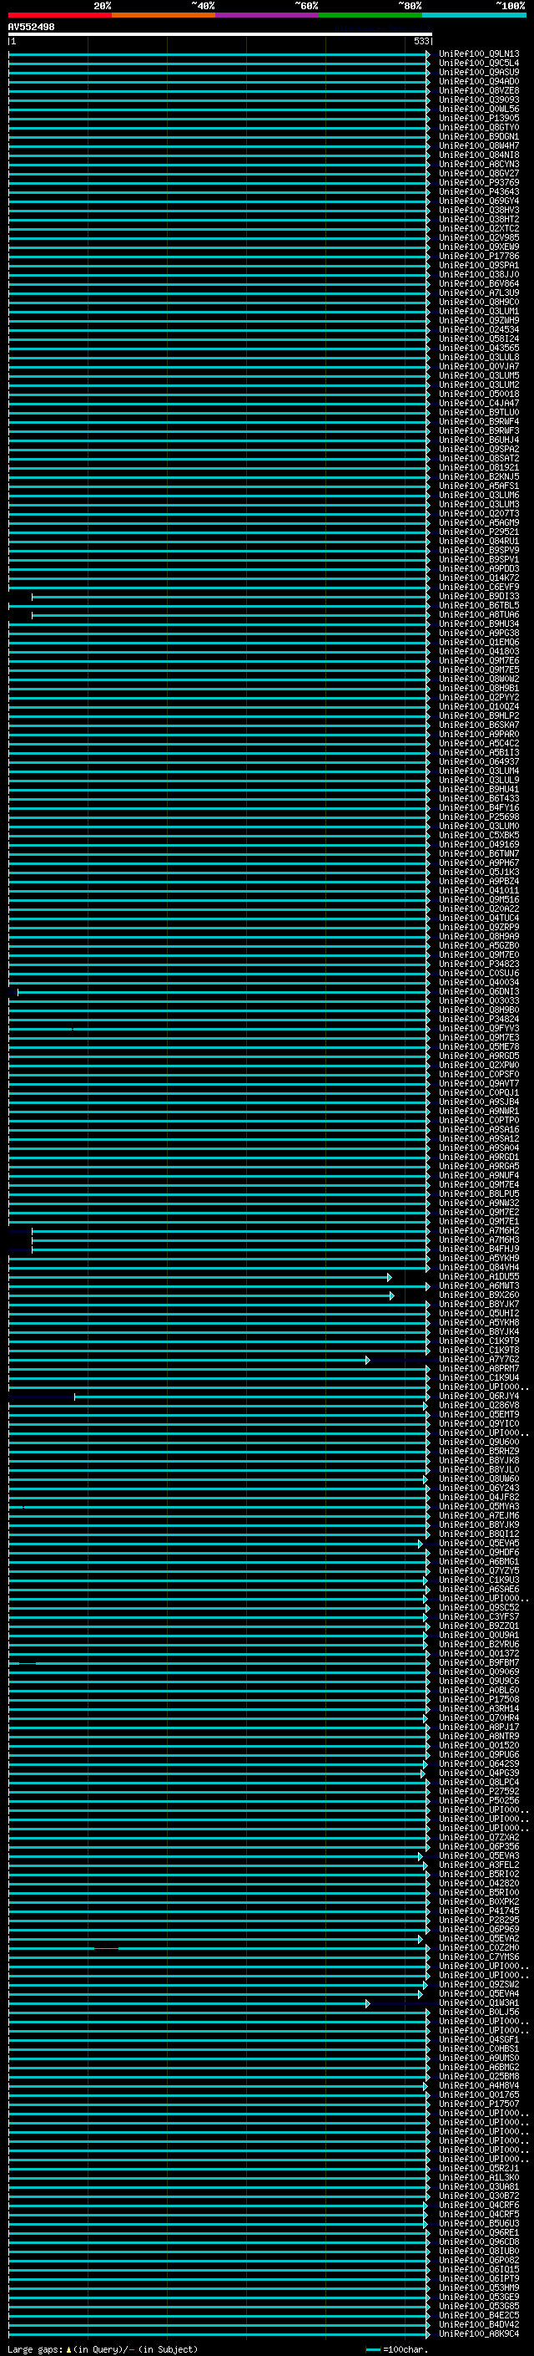This screenshot has height=2356, width=534.
Task: Select the shortened alignment bar for UniRef100_A1DU55
Action: click(200, 1277)
